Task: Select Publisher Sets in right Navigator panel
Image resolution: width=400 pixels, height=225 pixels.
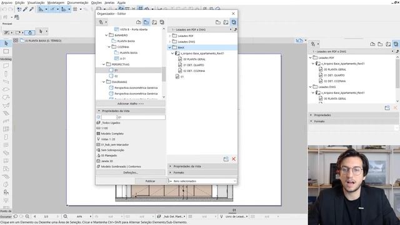Action: (x=396, y=44)
